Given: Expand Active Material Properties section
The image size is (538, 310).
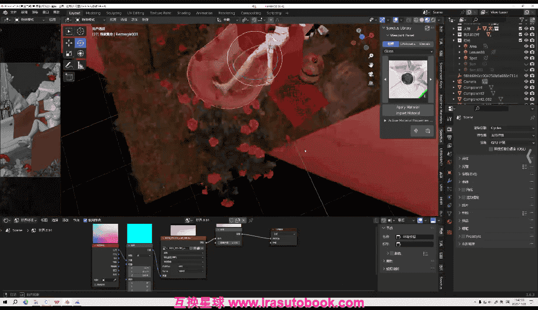Looking at the screenshot, I should [x=385, y=120].
